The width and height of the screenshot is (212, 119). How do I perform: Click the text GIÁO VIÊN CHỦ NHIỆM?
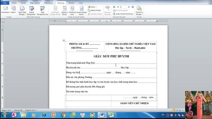134,103
